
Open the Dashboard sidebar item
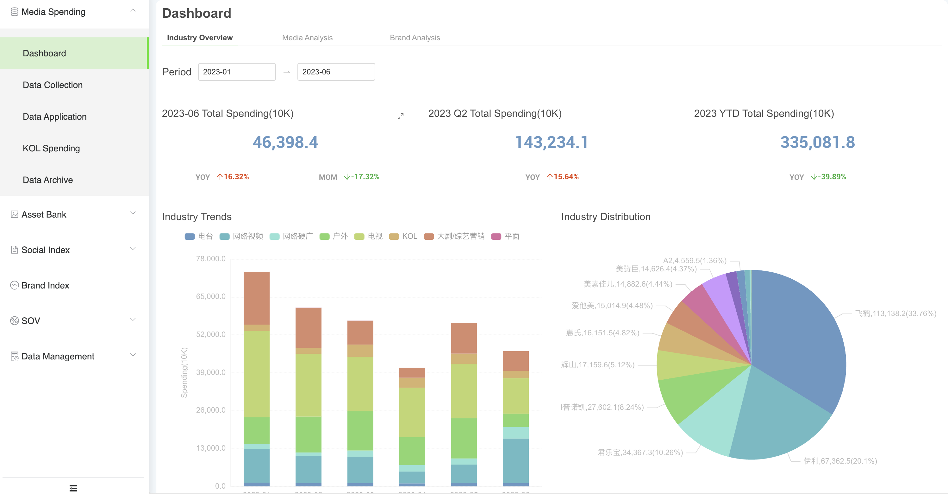pyautogui.click(x=74, y=53)
